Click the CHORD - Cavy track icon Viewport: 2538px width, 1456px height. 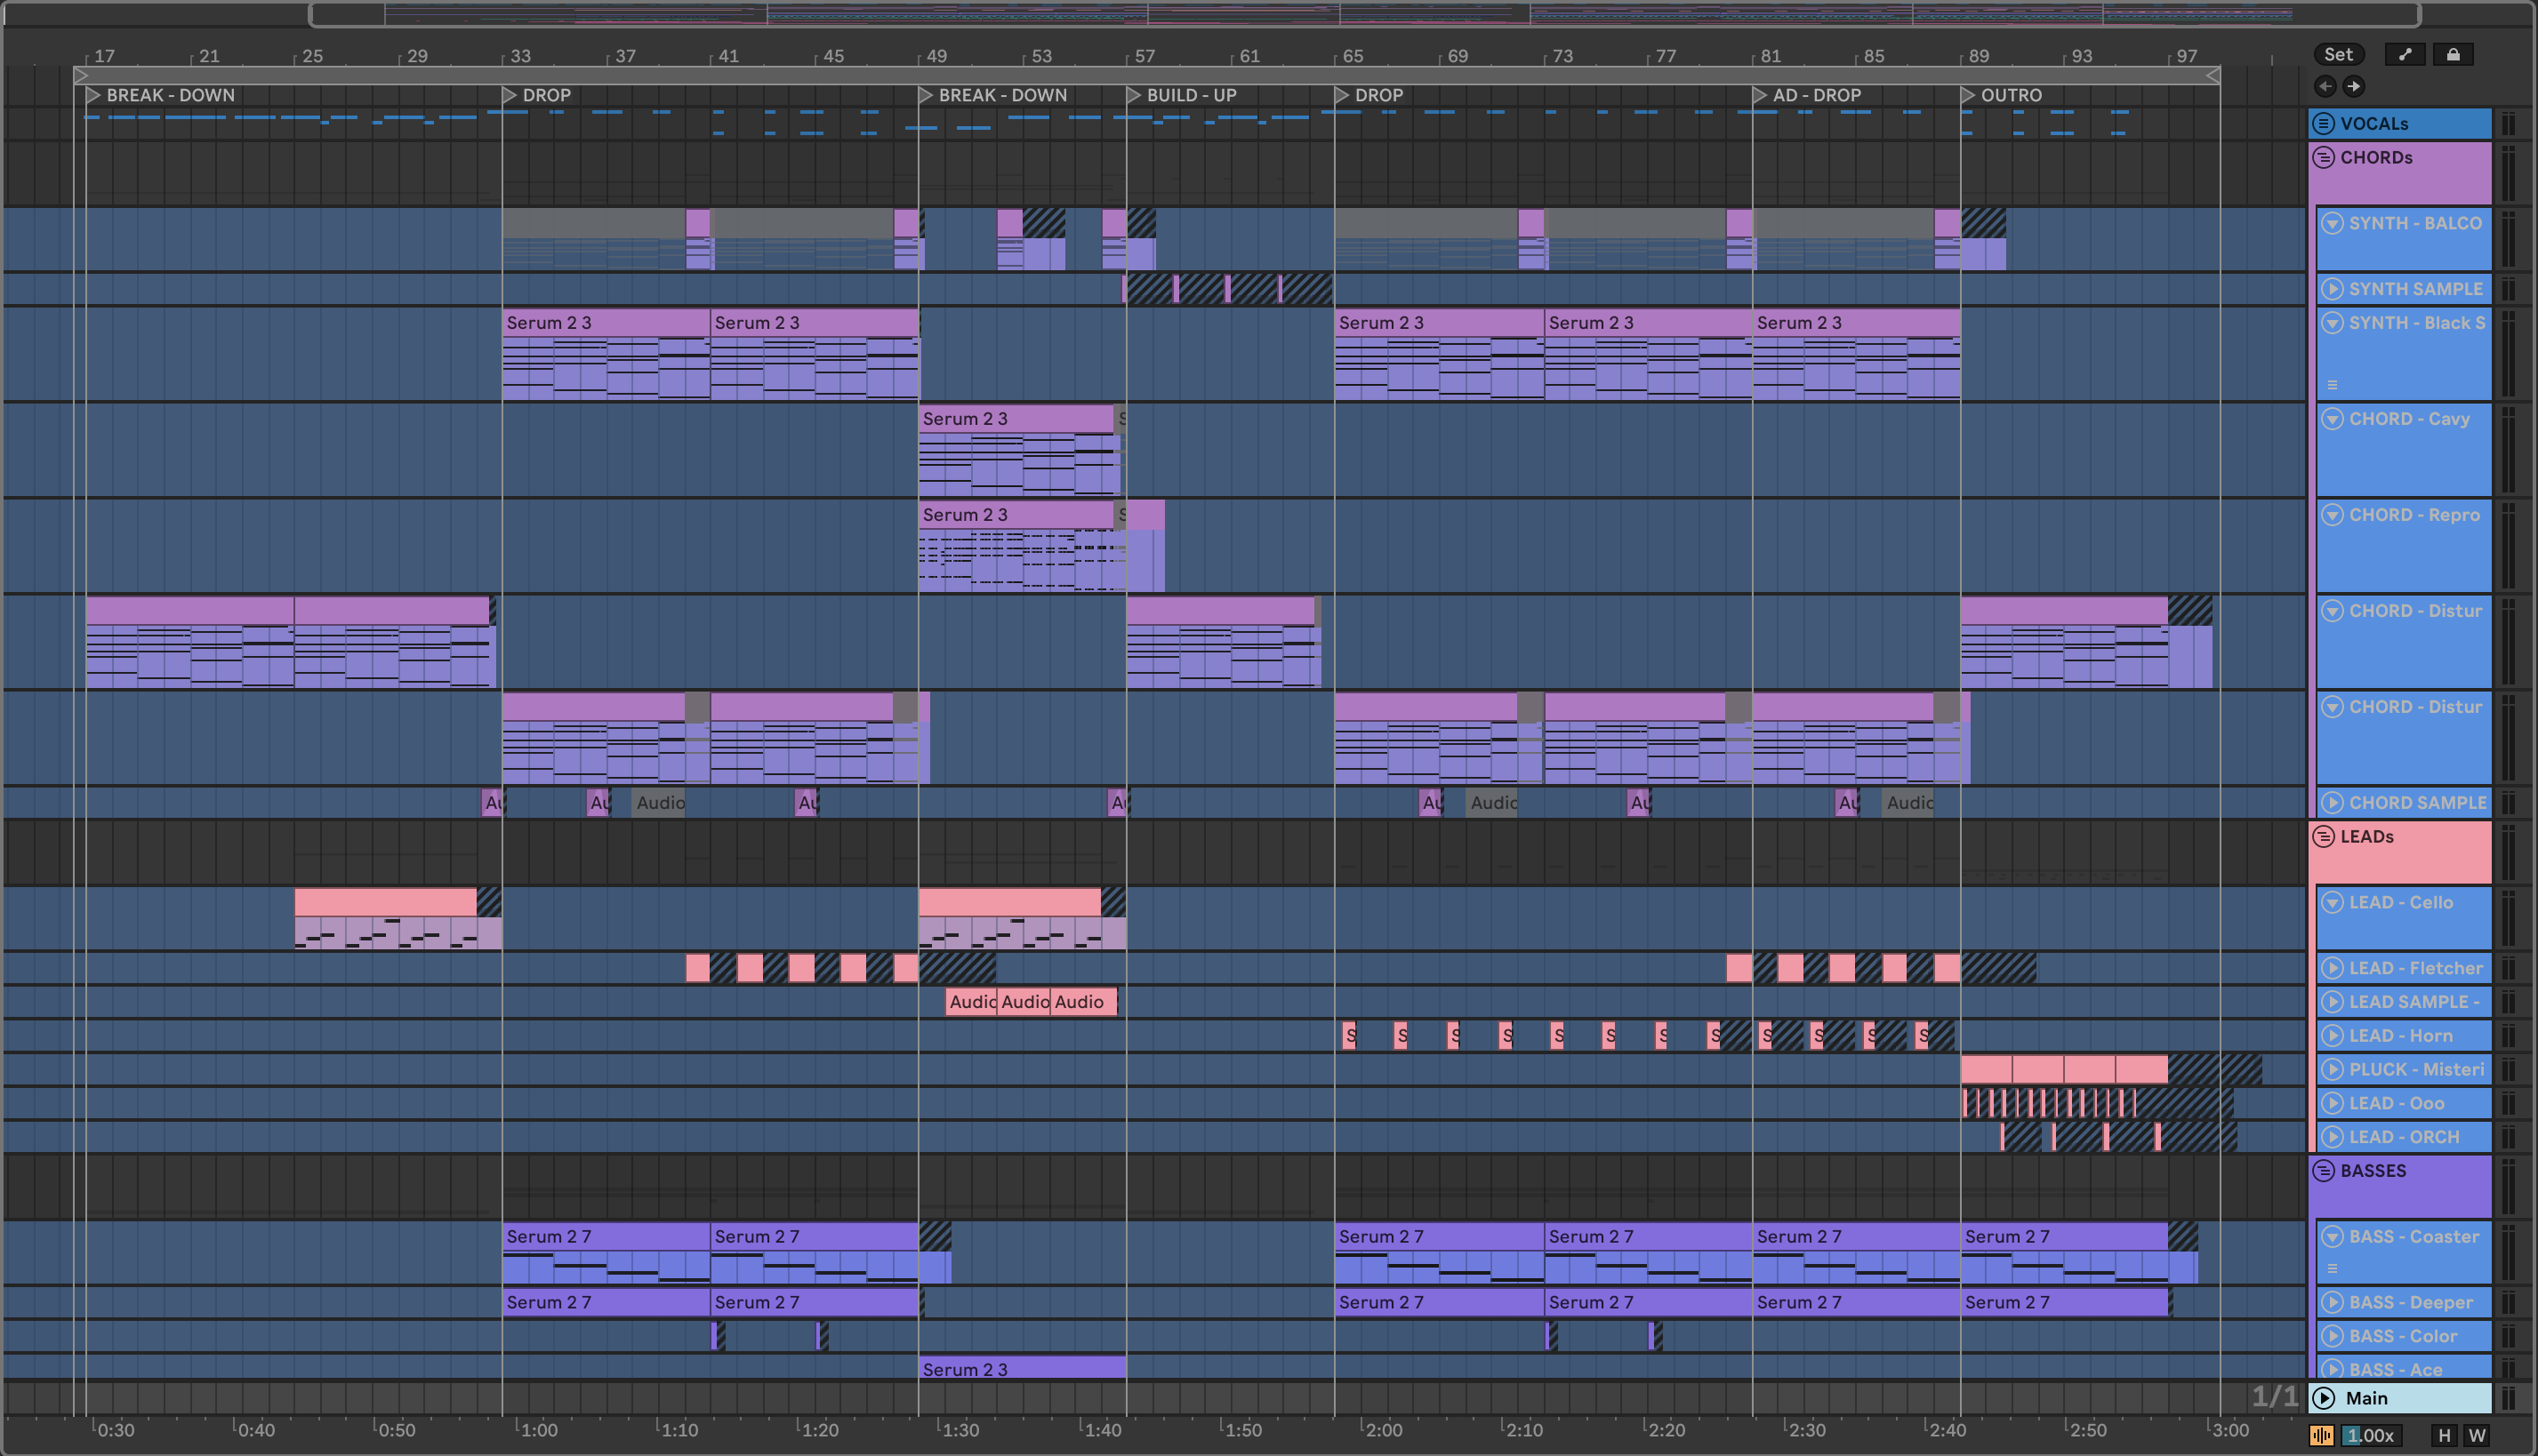(2332, 419)
